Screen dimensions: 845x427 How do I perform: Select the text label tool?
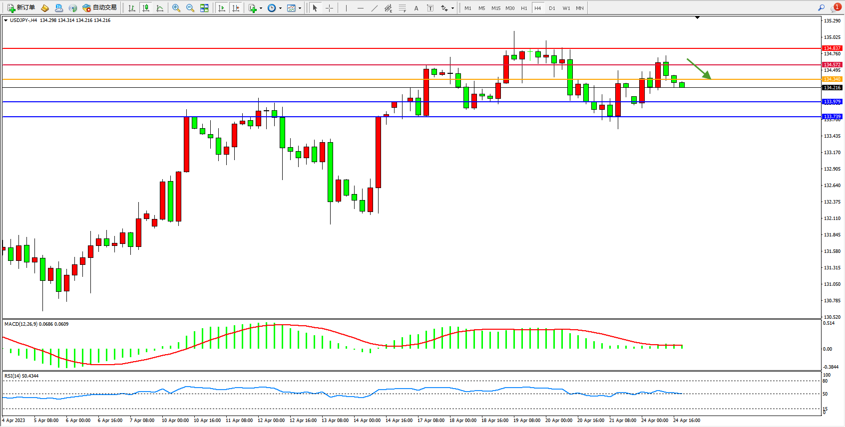tap(416, 8)
